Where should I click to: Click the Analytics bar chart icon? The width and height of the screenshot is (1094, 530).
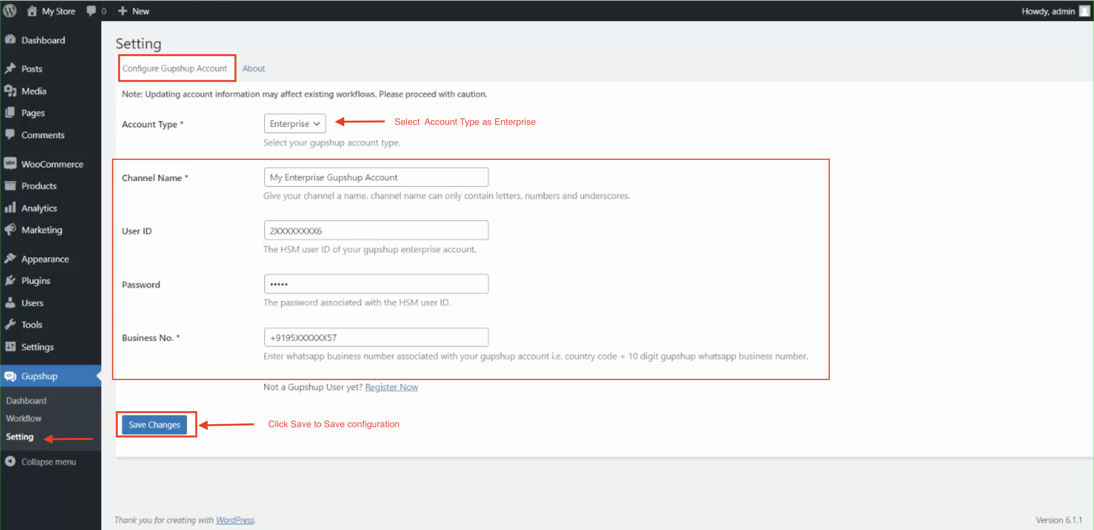10,208
